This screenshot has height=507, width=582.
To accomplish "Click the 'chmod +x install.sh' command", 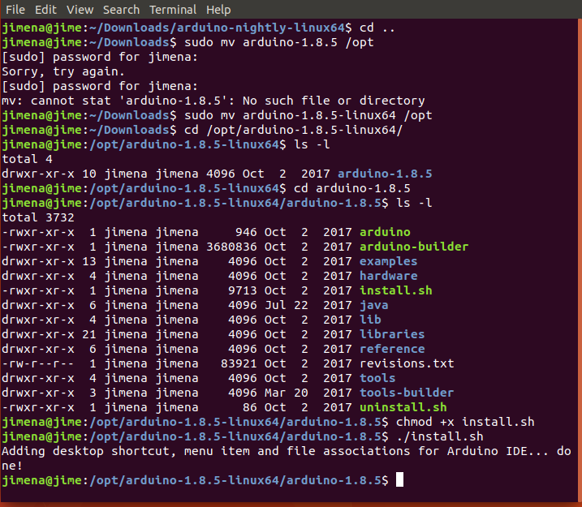I will click(x=465, y=422).
